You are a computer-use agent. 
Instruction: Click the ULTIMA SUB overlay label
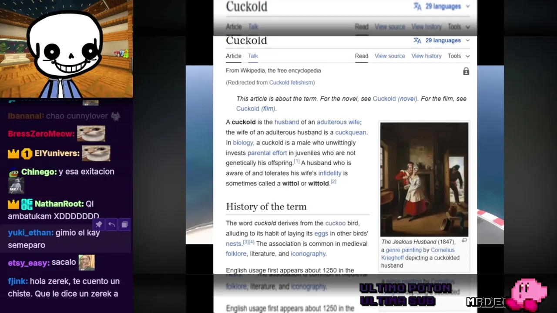pos(397,300)
